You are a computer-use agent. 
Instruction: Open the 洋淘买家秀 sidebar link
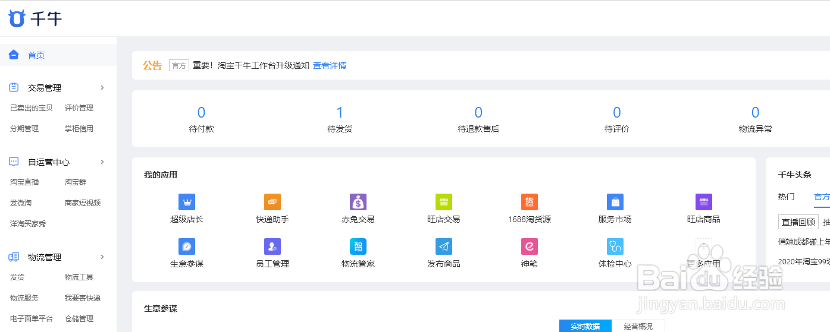click(x=28, y=224)
